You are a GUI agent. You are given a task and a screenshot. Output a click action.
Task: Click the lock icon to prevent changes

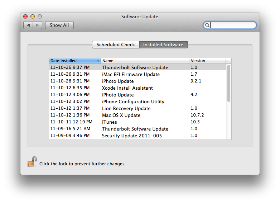(32, 162)
